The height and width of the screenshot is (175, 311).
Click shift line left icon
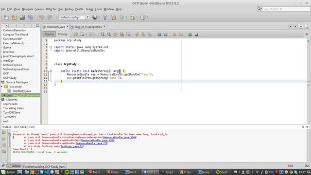coord(159,35)
